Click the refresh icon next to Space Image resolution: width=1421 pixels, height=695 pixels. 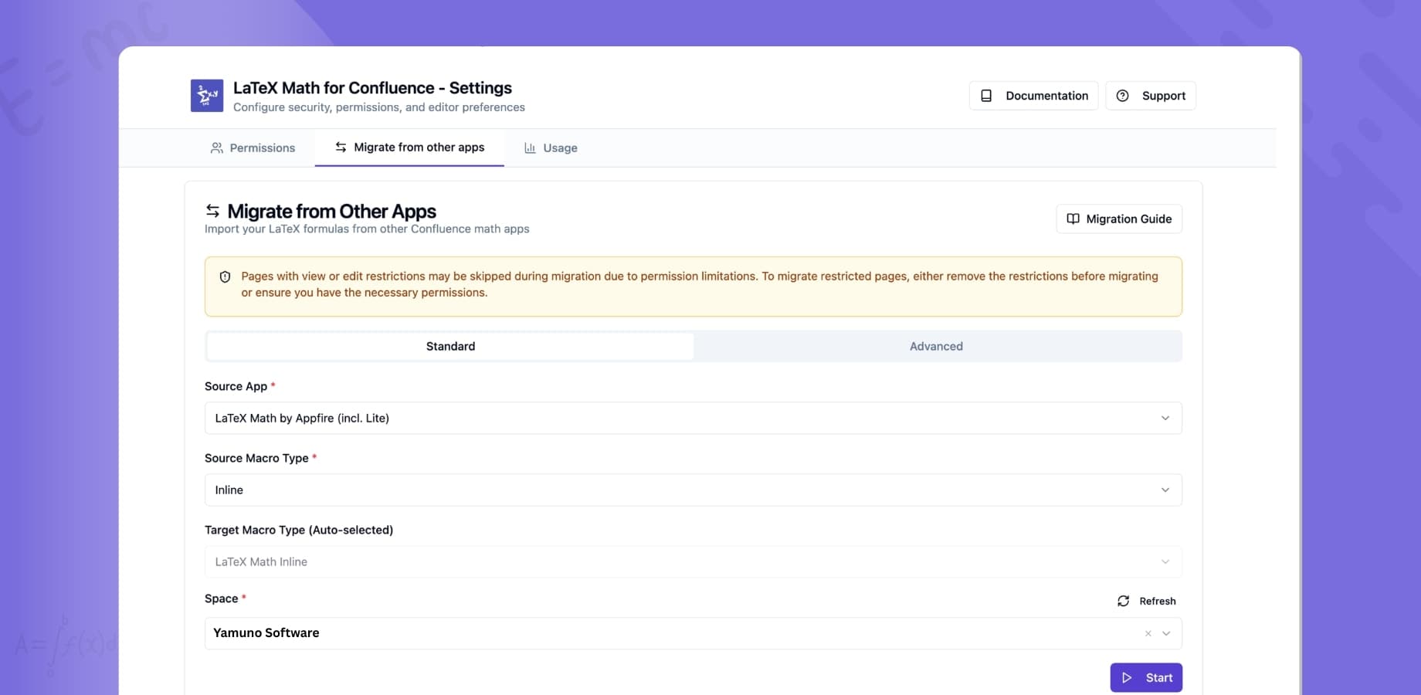tap(1123, 601)
